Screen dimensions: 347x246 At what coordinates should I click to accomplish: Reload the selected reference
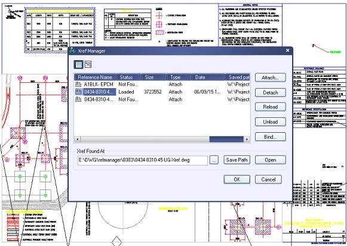click(270, 107)
